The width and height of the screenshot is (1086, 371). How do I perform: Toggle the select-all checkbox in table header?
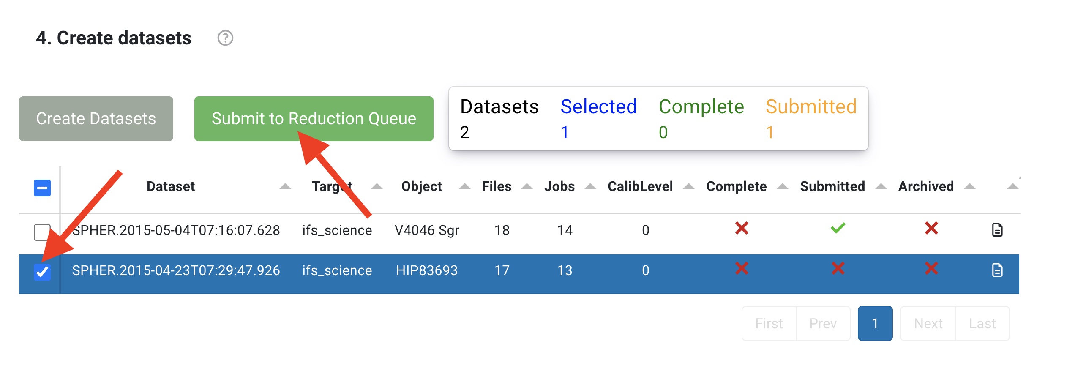point(42,188)
